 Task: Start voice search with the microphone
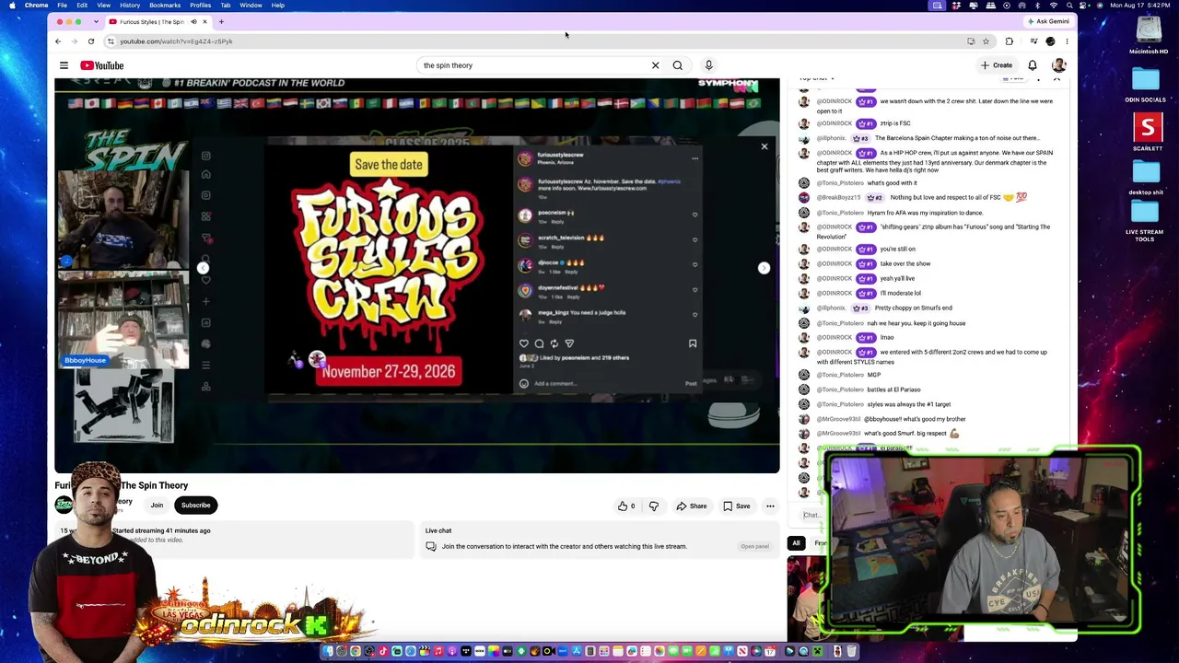[x=708, y=65]
